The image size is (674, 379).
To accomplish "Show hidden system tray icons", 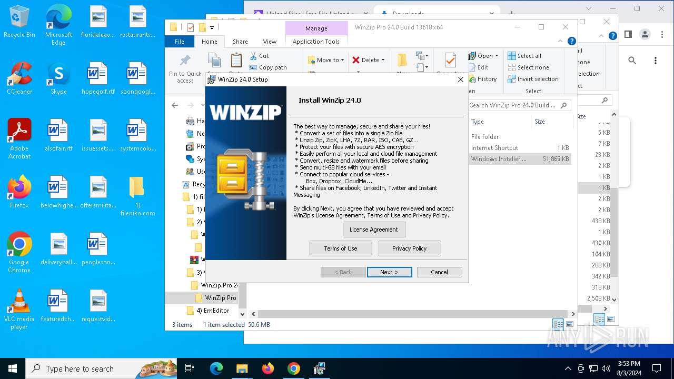I will (x=568, y=368).
